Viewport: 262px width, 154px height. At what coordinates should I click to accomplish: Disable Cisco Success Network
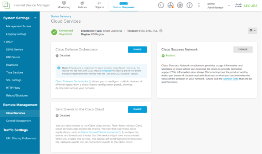click(x=243, y=50)
